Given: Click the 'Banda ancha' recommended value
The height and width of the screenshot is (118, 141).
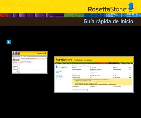Looking at the screenshot, I should (93, 86).
